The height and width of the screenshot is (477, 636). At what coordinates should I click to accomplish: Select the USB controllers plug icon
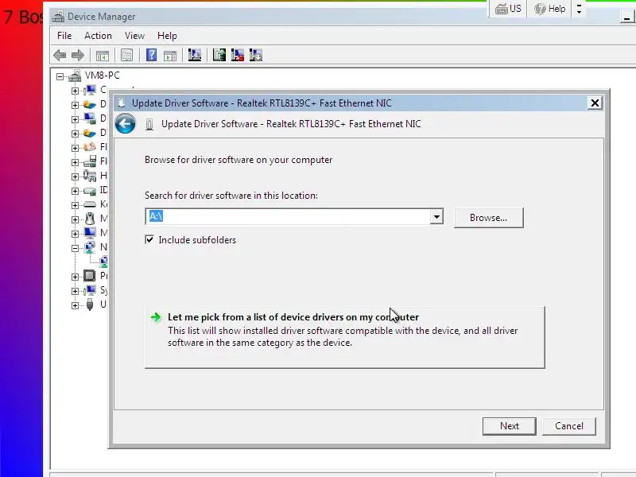click(x=90, y=304)
